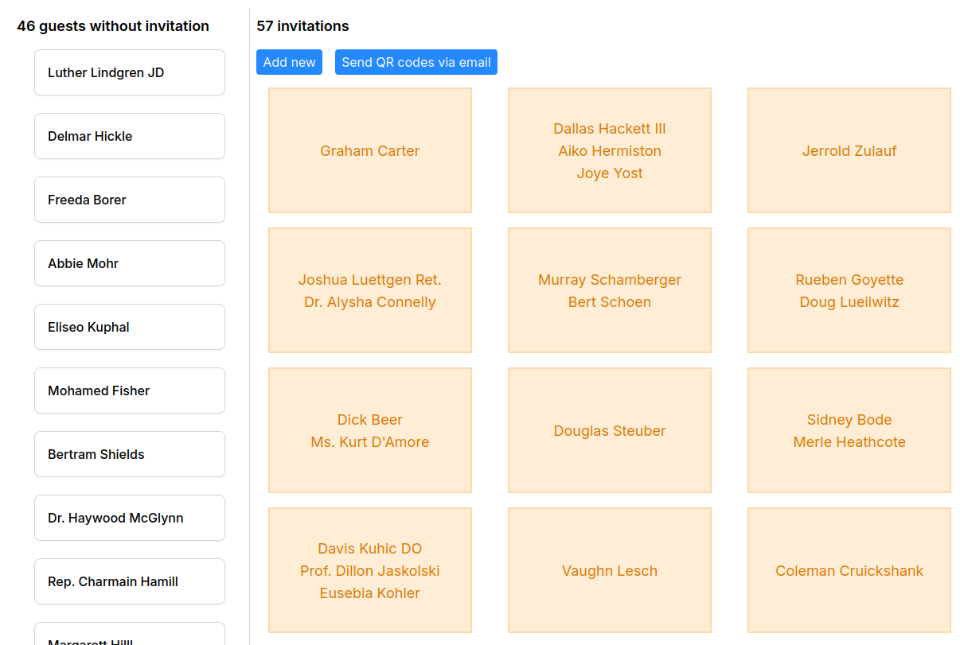
Task: Select guest Freeda Borer
Action: tap(129, 200)
